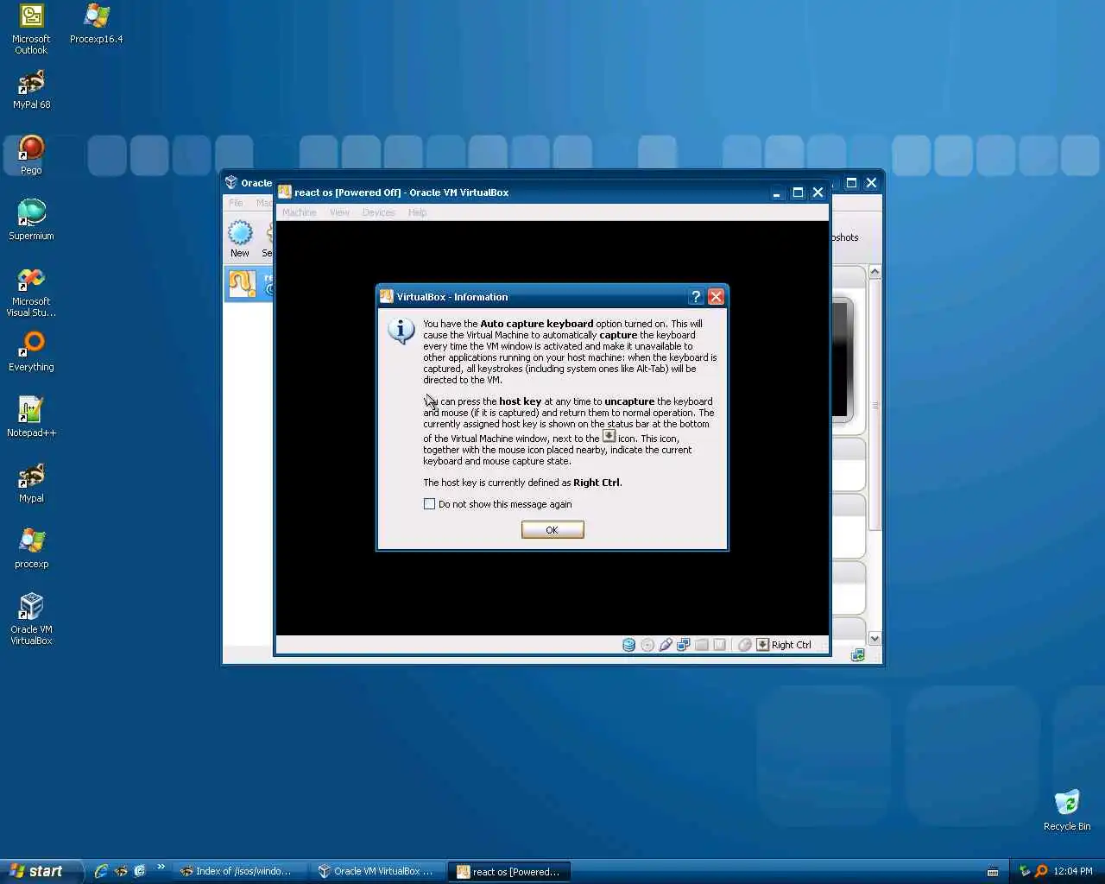Screen dimensions: 1105x884
Task: Click the USB devices status icon
Action: click(x=666, y=645)
